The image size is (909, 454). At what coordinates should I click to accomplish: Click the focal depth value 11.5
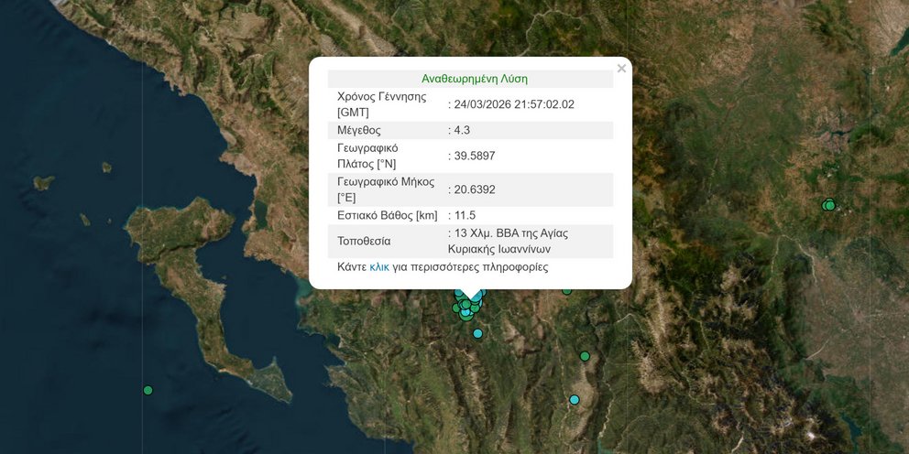click(x=465, y=215)
